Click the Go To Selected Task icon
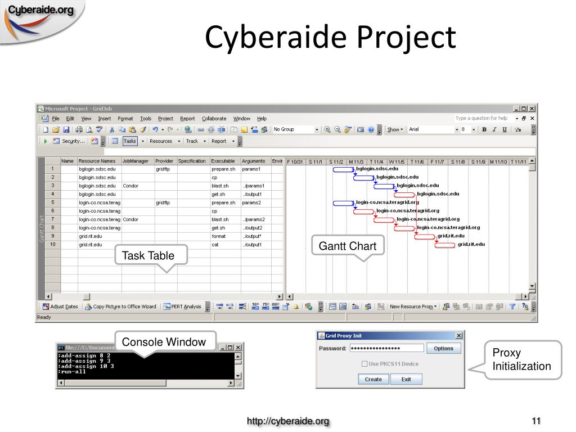This screenshot has height=432, width=576. [348, 130]
